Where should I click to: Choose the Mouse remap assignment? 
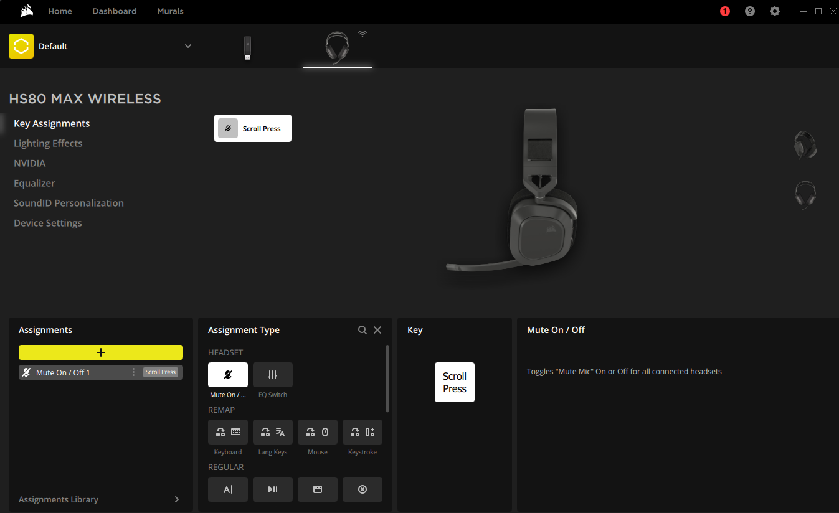tap(318, 432)
